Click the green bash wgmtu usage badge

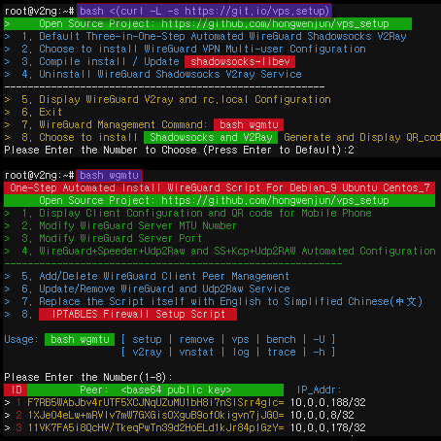click(x=80, y=339)
